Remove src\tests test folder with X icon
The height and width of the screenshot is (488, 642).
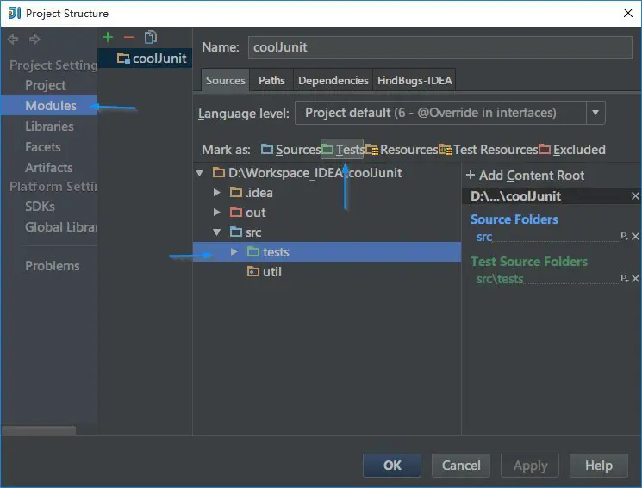(x=636, y=279)
